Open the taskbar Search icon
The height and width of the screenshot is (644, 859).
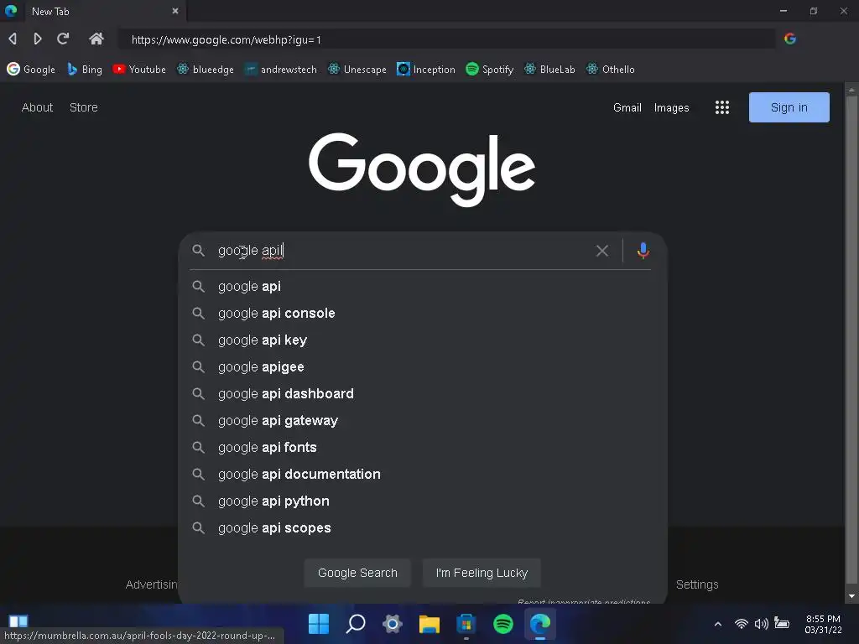(356, 623)
